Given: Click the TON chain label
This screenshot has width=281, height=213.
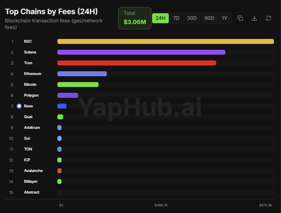Looking at the screenshot, I should click(28, 149).
